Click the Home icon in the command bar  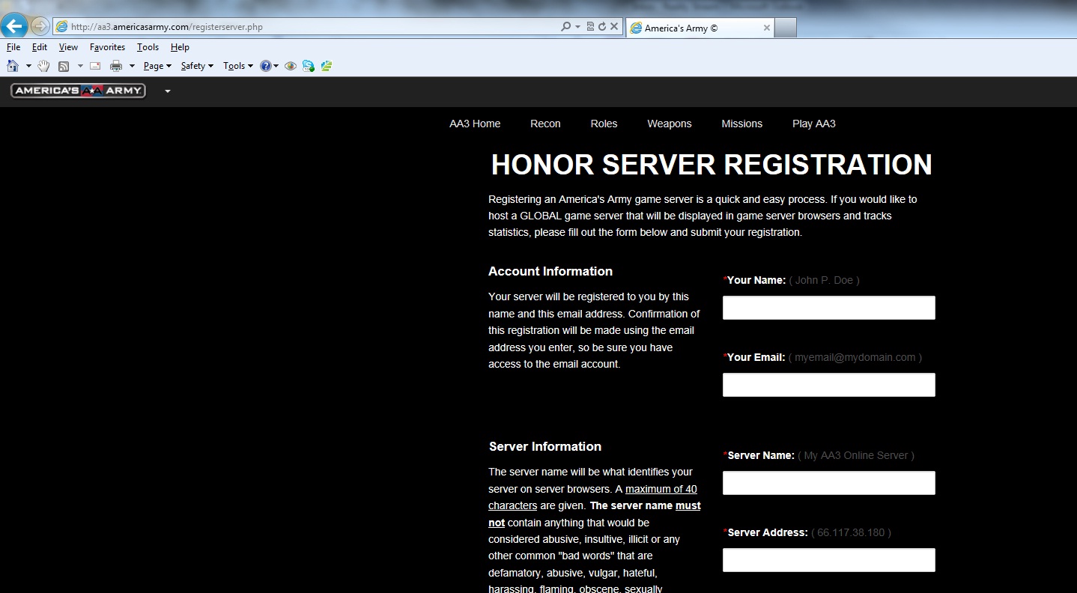(x=13, y=66)
